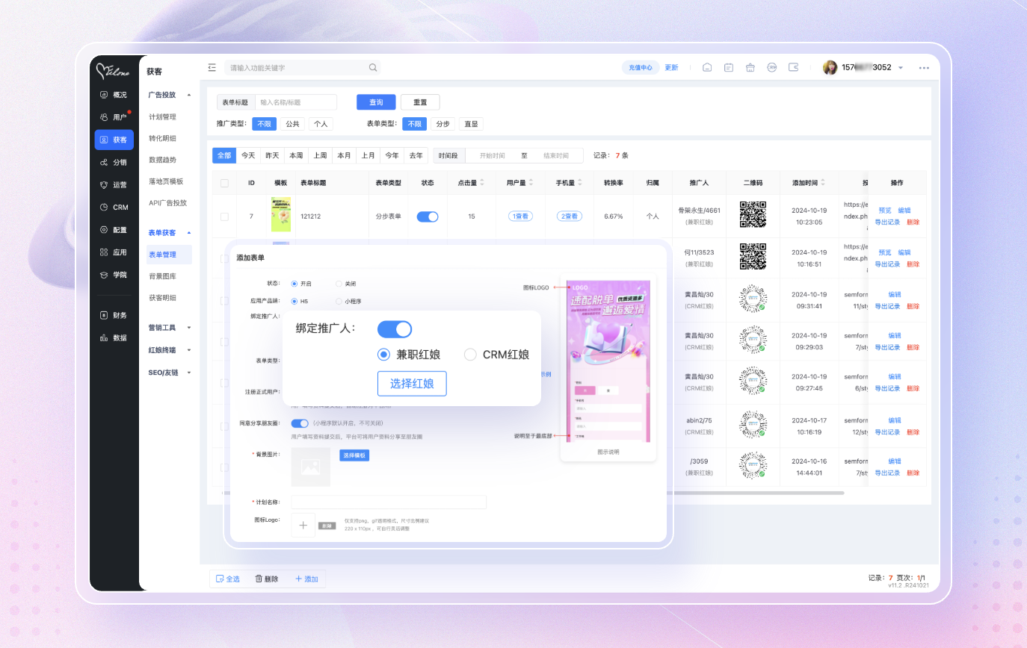Screen dimensions: 1027x648
Task: Collapse the menu with the hamburger icon
Action: click(x=212, y=67)
